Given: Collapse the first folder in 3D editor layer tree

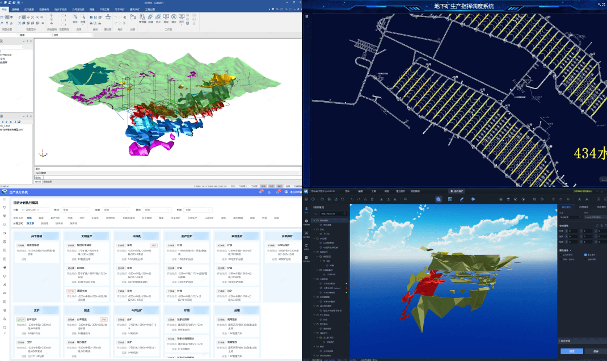Looking at the screenshot, I should 314,220.
